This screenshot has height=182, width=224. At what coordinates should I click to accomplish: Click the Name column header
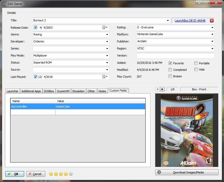click(33, 101)
